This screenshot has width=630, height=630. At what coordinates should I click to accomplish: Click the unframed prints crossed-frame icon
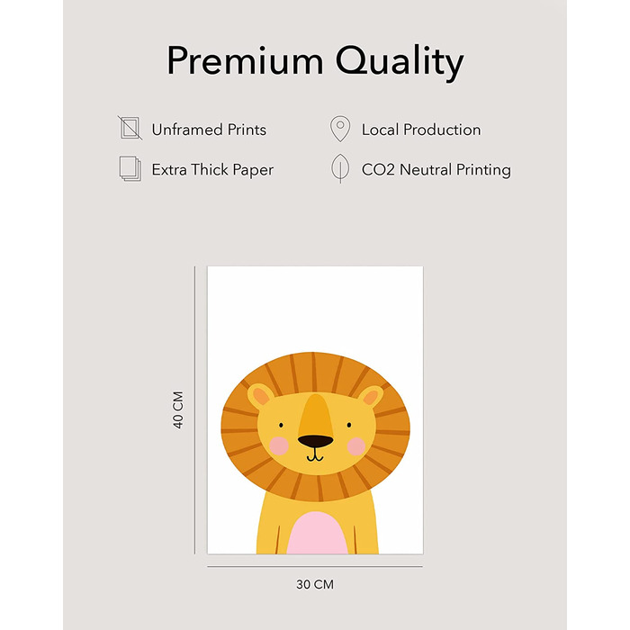(130, 130)
